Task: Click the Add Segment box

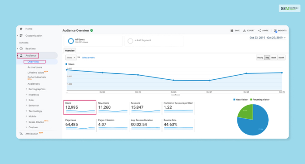Action: coord(154,41)
